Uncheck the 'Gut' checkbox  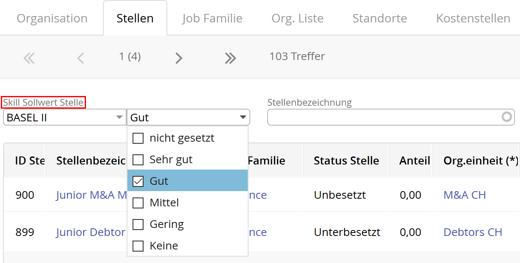click(138, 181)
